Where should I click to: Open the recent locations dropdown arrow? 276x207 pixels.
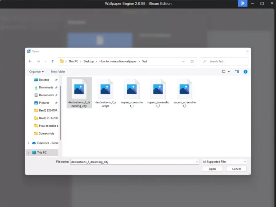click(45, 61)
